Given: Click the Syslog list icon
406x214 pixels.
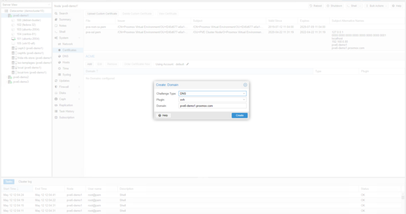Looking at the screenshot, I should coord(59,75).
